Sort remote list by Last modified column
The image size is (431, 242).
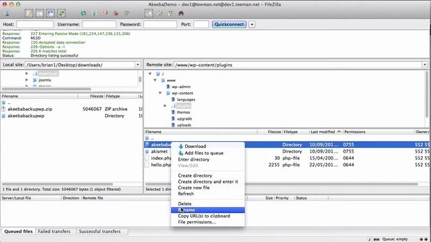pyautogui.click(x=326, y=132)
